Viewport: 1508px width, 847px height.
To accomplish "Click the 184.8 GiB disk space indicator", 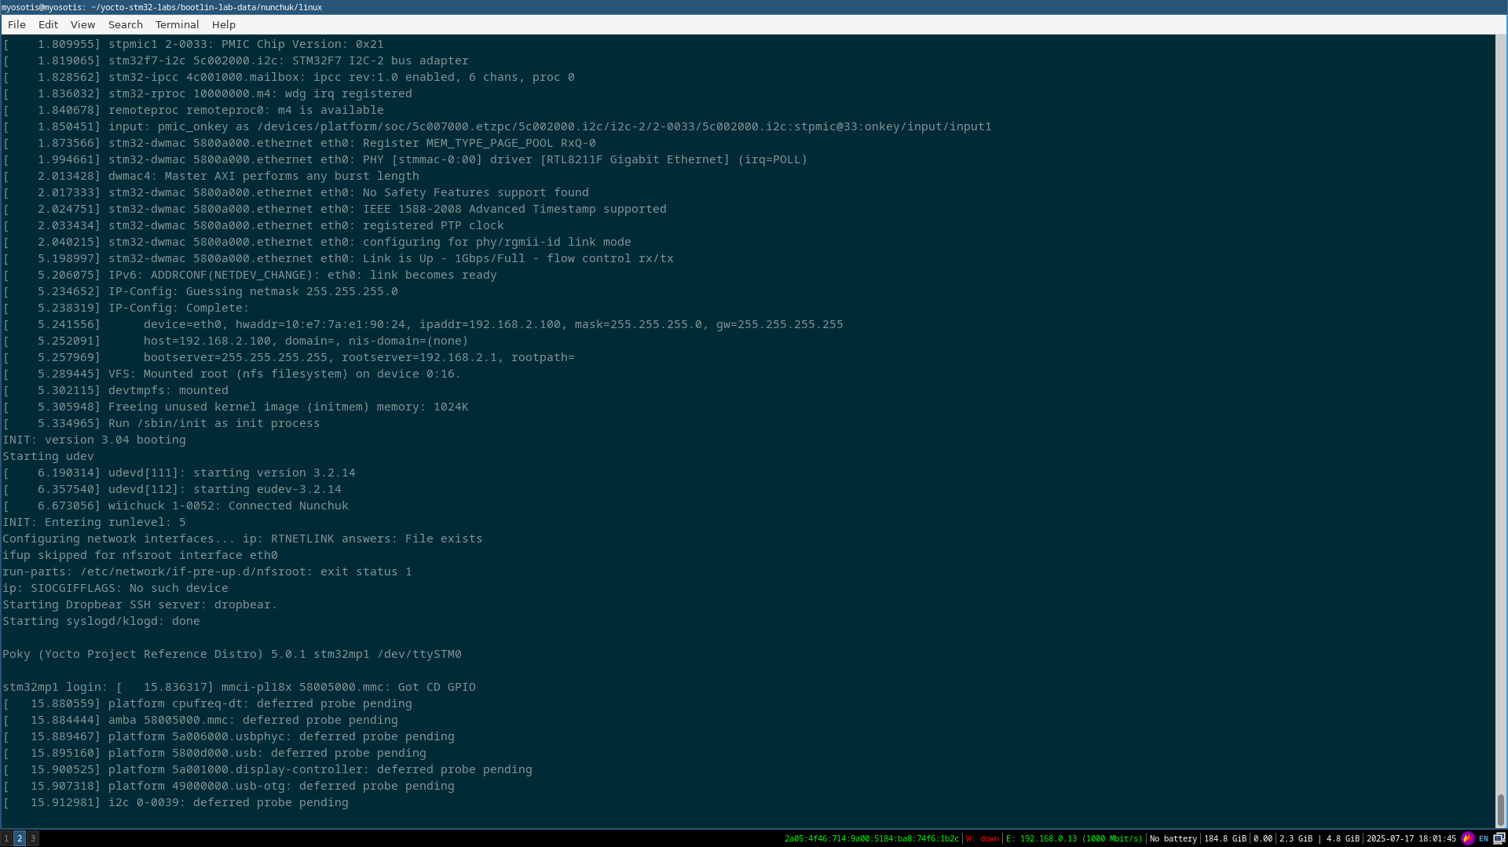I will pyautogui.click(x=1224, y=838).
